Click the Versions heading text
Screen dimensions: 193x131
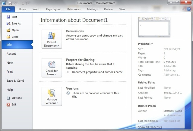(x=72, y=88)
